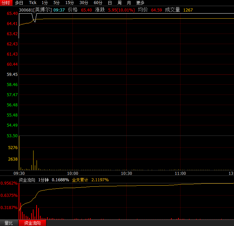Switch to the 日 daily chart
This screenshot has width=234, height=226.
click(110, 3)
